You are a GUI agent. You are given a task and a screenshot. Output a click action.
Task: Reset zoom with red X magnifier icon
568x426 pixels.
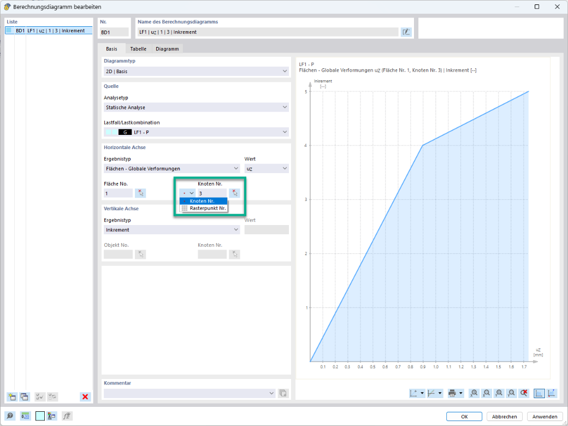click(523, 393)
